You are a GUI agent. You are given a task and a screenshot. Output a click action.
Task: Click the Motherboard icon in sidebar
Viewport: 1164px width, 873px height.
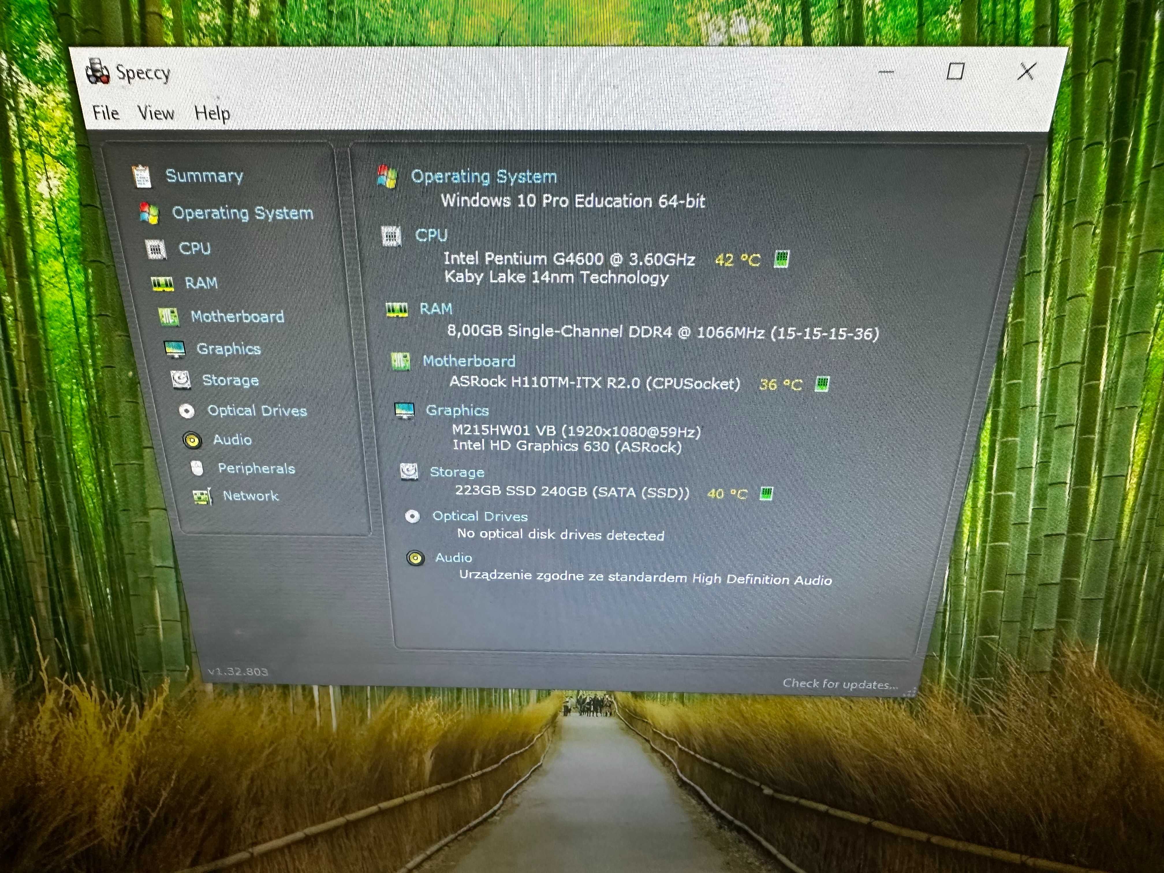pyautogui.click(x=168, y=317)
